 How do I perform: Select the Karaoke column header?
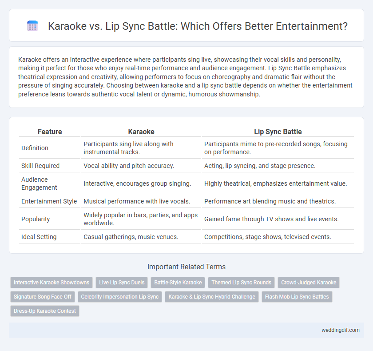coord(141,132)
